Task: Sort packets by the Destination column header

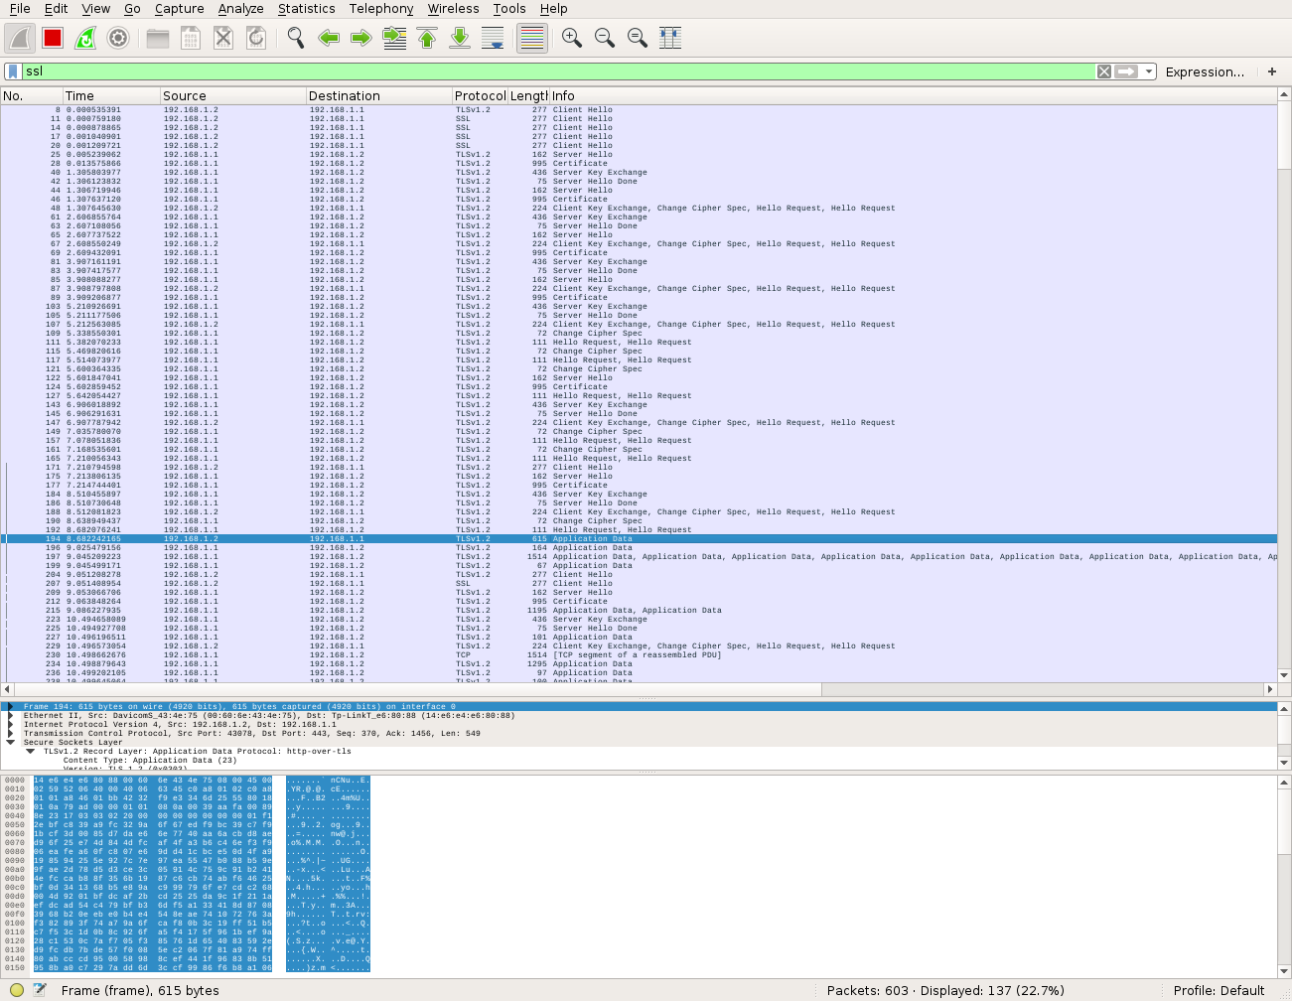Action: pyautogui.click(x=378, y=95)
